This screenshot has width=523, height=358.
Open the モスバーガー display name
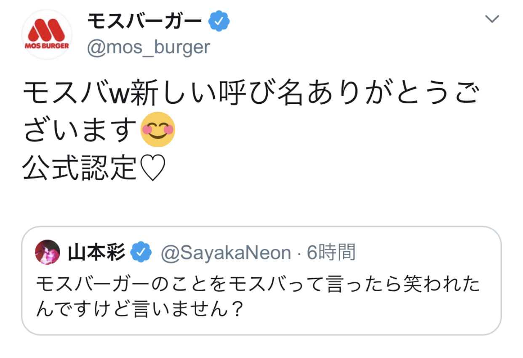point(145,21)
